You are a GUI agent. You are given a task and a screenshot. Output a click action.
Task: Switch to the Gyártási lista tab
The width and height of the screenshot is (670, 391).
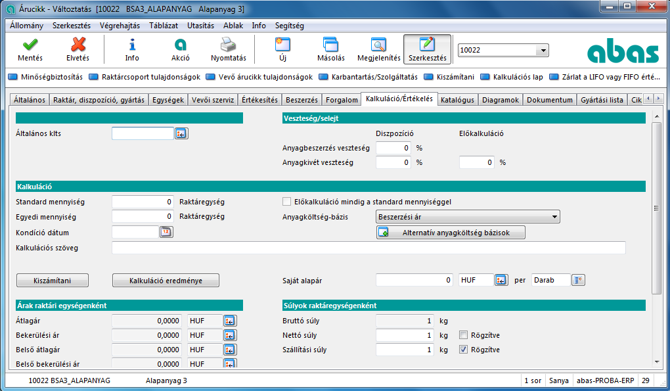602,100
